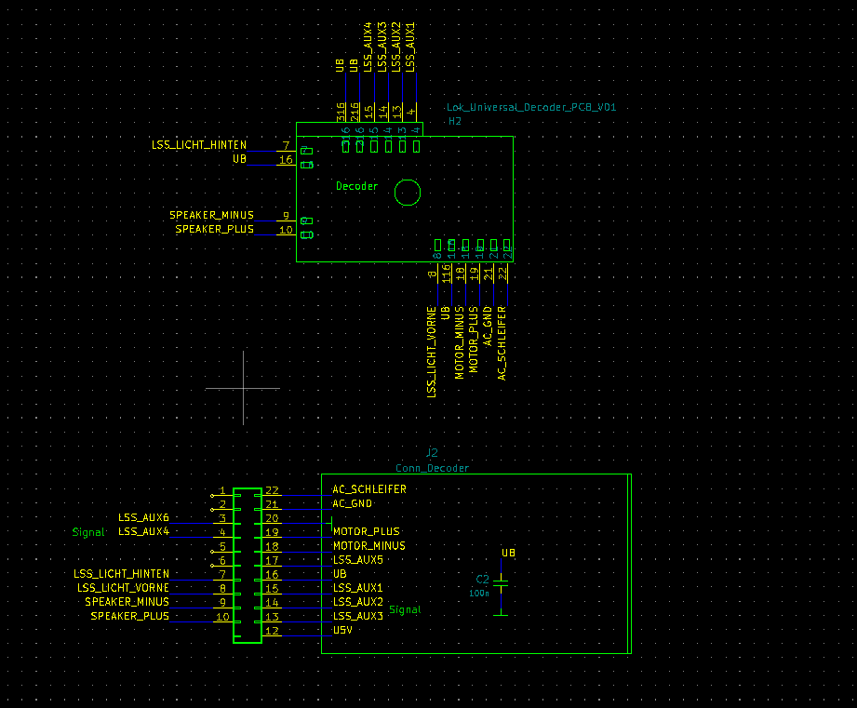Click the green Decoder text in H2
Viewport: 857px width, 708px height.
point(356,186)
